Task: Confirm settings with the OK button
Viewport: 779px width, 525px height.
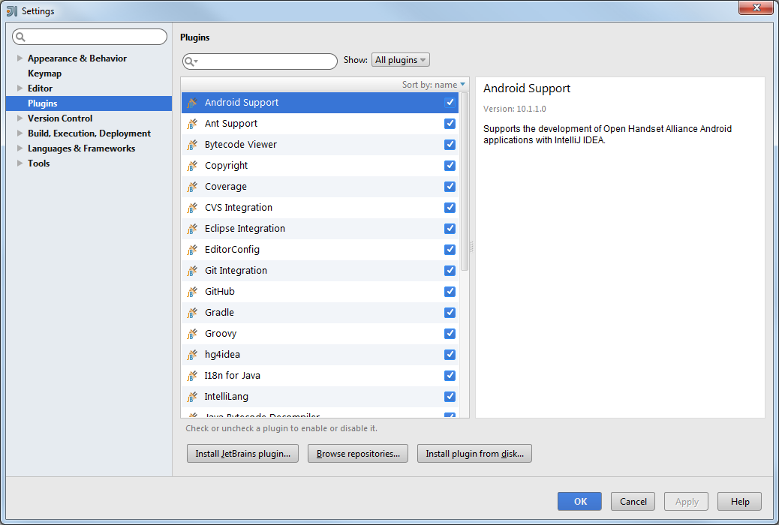Action: (x=579, y=502)
